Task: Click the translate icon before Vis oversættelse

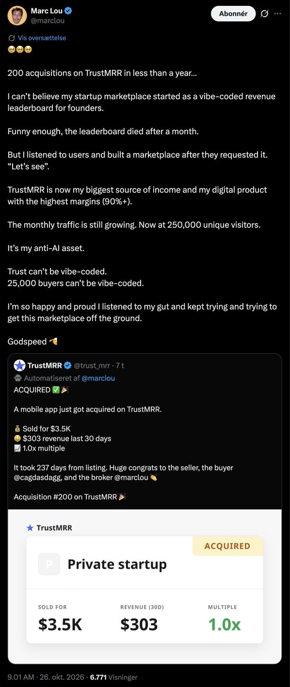Action: 12,38
